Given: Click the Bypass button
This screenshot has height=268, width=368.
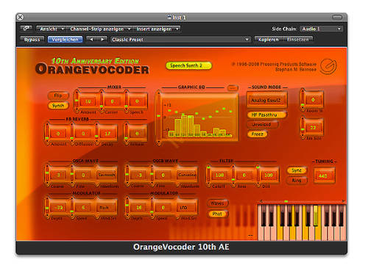Looking at the screenshot, I should pyautogui.click(x=32, y=40).
